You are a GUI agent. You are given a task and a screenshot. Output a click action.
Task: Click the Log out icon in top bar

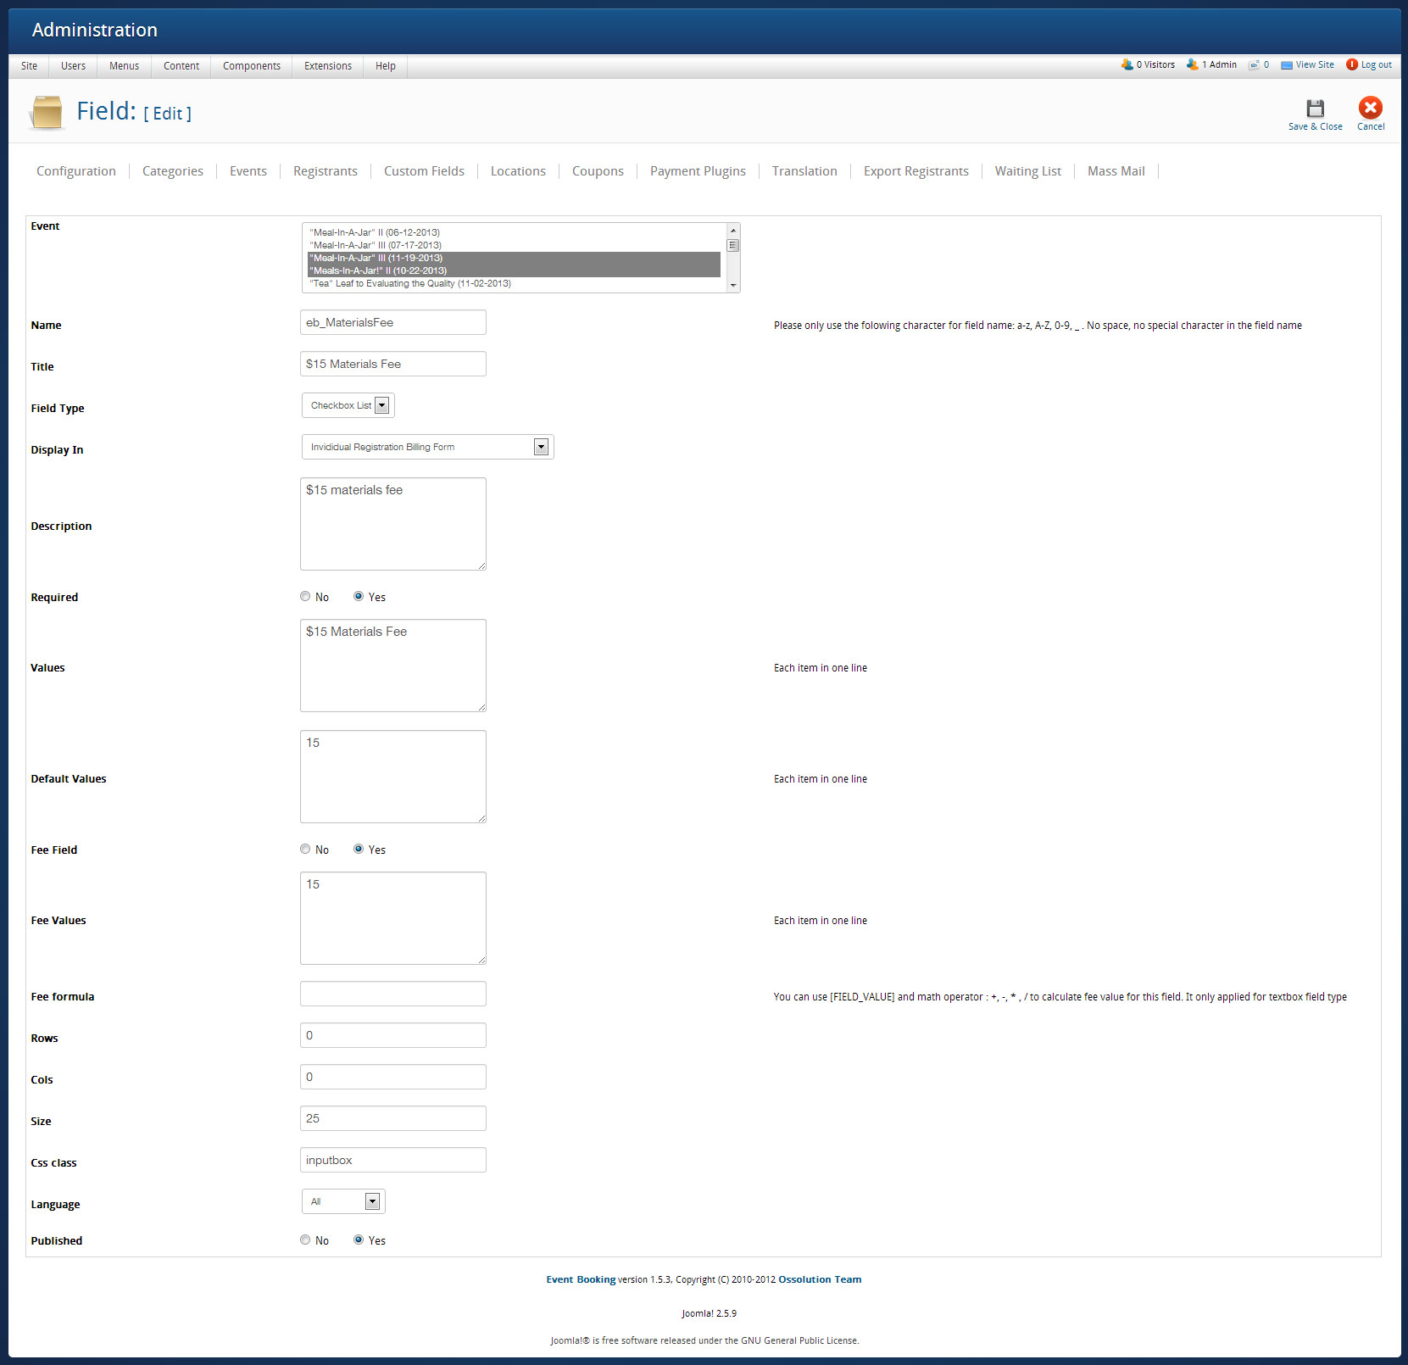pos(1352,64)
